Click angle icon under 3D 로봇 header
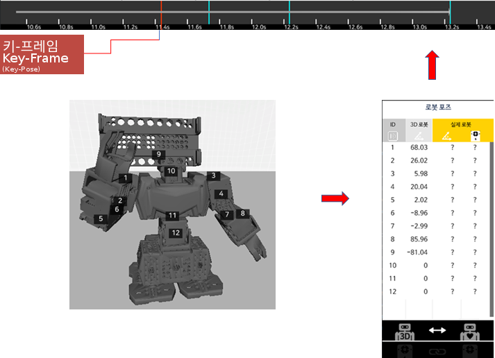This screenshot has height=358, width=495. (421, 135)
